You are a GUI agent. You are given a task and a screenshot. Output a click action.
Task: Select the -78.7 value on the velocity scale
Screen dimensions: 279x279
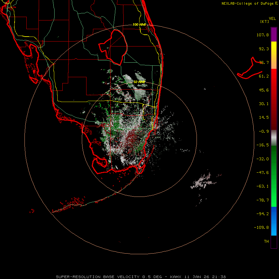pyautogui.click(x=263, y=200)
